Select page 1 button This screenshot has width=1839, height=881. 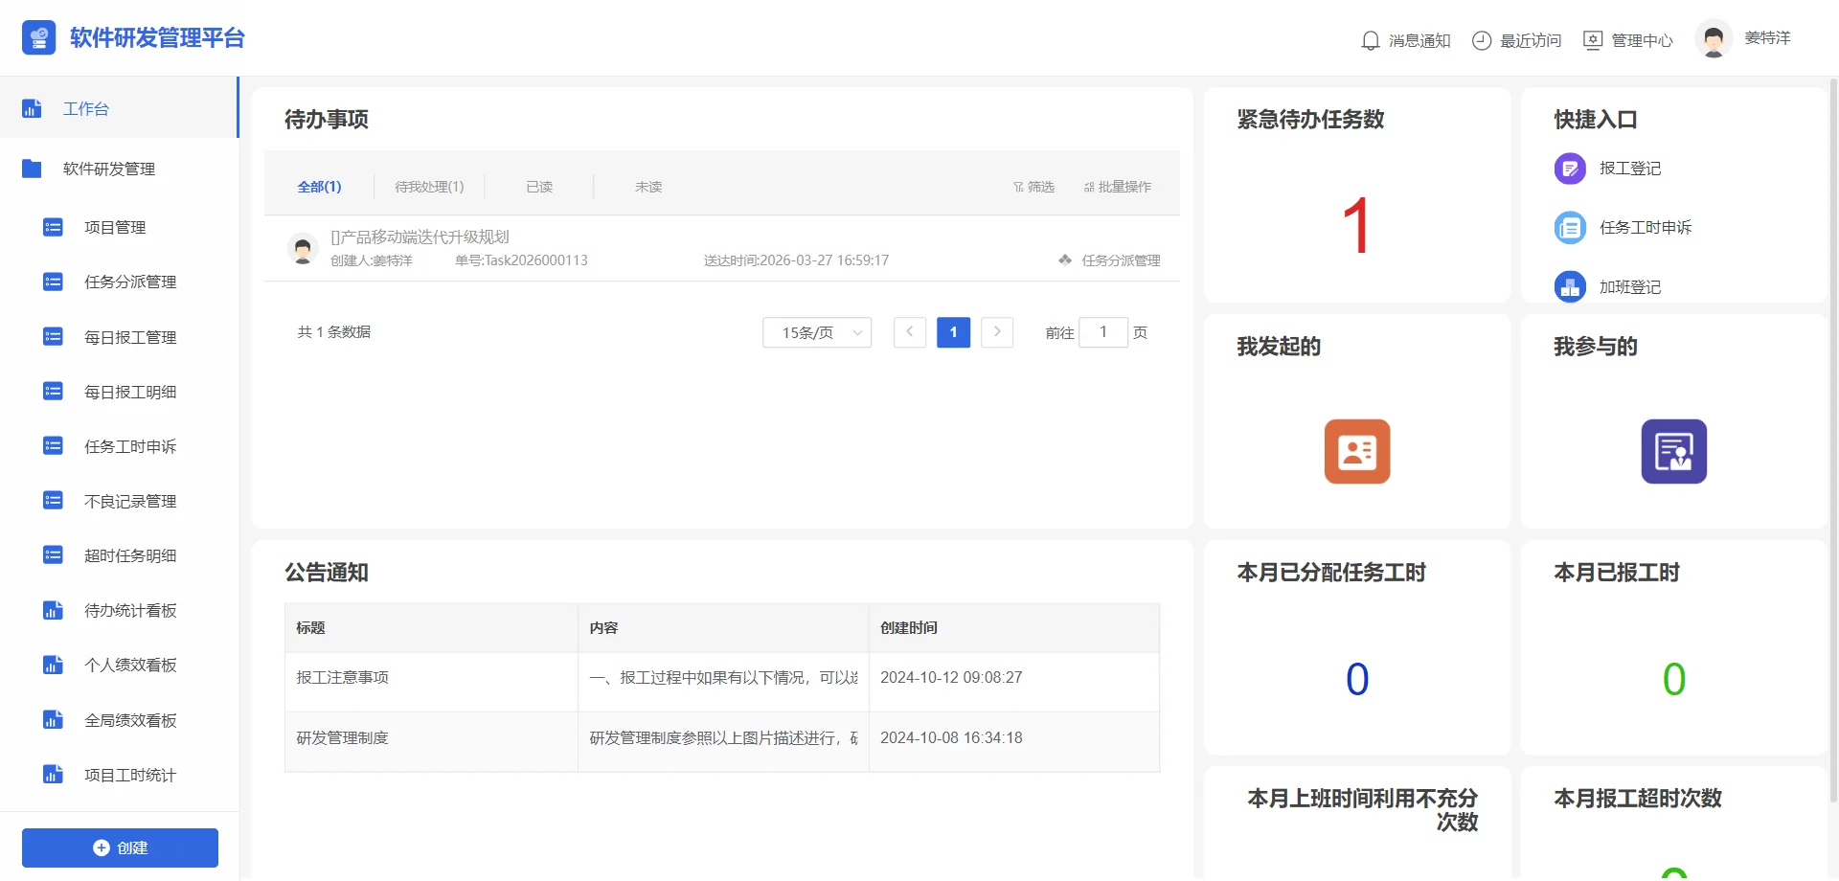[953, 332]
